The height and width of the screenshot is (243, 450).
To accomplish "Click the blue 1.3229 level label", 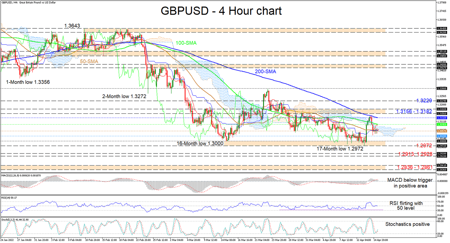I will pos(425,100).
